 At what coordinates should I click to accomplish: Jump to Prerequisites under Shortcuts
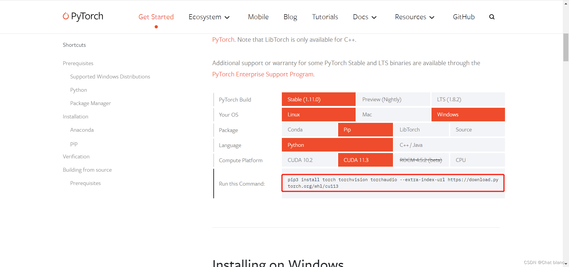[78, 63]
